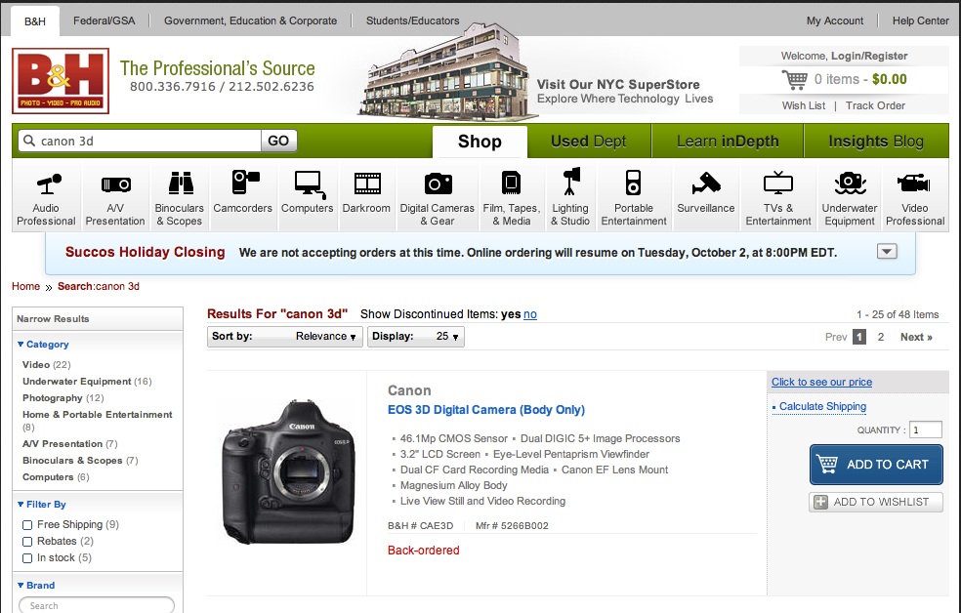
Task: Open the Display 25 items dropdown
Action: tap(415, 336)
